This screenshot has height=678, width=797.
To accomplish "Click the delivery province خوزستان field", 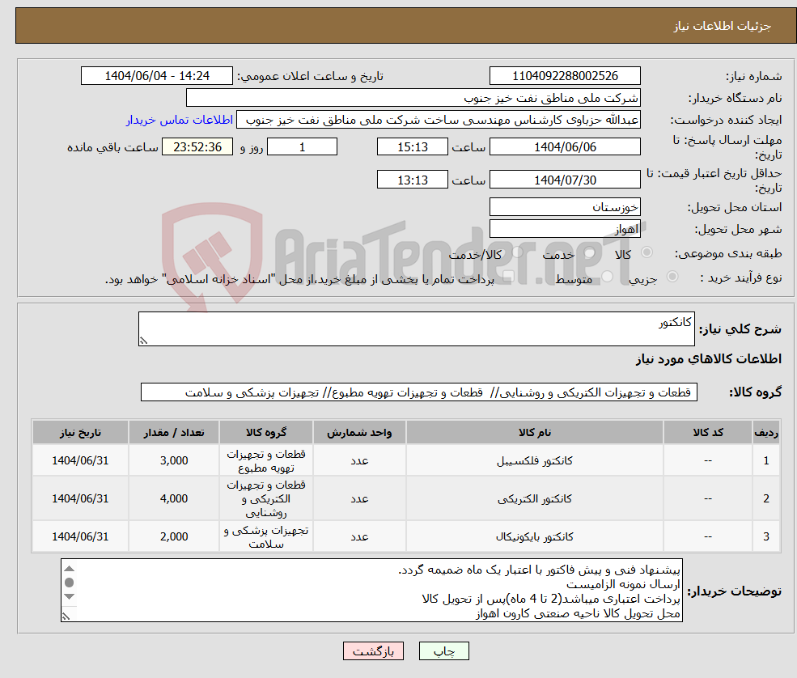I will click(565, 207).
